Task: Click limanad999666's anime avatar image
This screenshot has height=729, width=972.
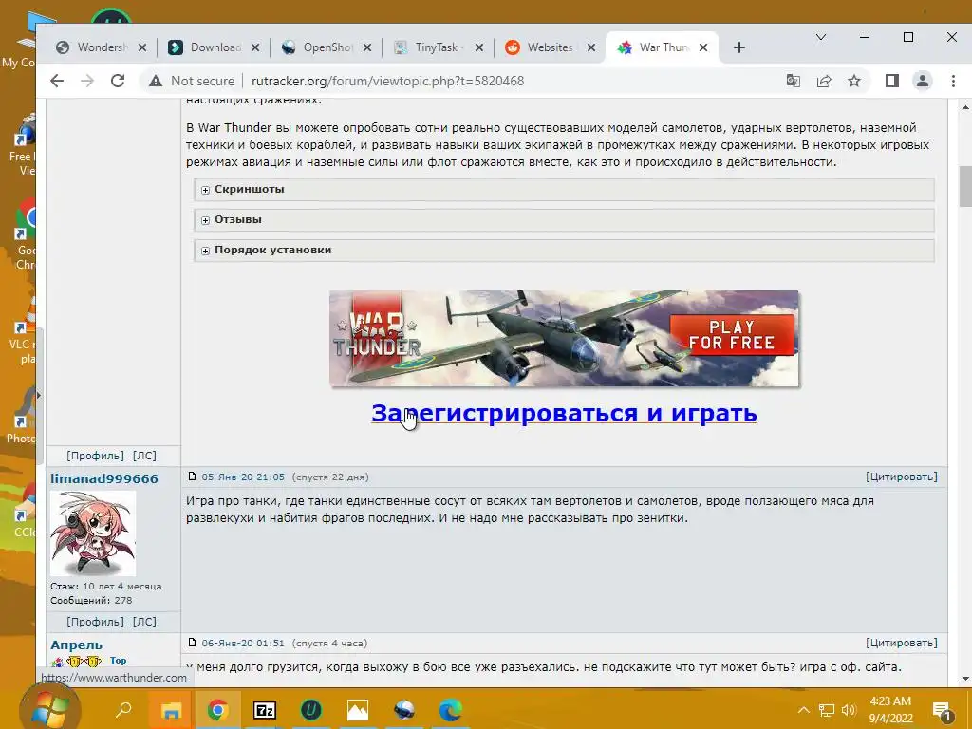Action: click(x=93, y=533)
